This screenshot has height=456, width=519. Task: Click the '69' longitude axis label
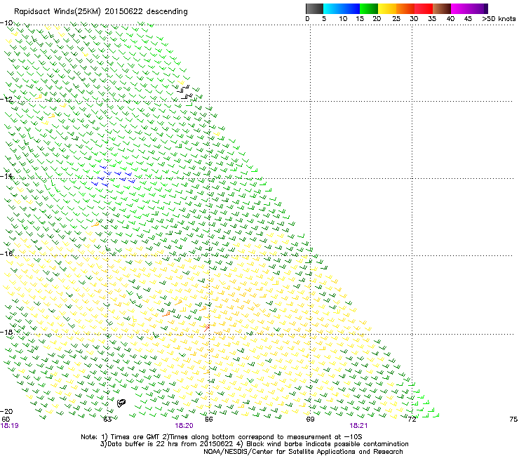(x=310, y=420)
